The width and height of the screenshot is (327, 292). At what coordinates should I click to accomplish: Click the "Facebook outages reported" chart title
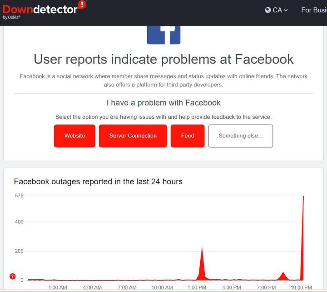[x=98, y=181]
